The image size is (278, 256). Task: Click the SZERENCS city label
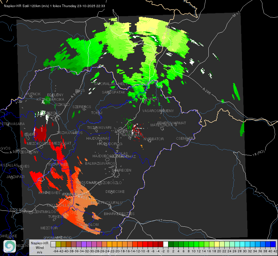click(x=82, y=107)
